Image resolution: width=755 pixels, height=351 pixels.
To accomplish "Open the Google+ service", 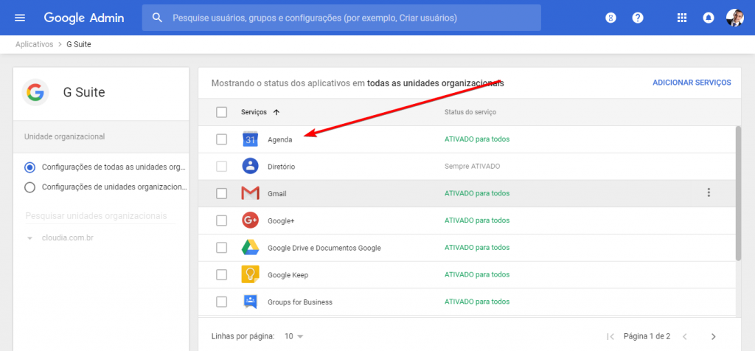I will click(x=281, y=220).
